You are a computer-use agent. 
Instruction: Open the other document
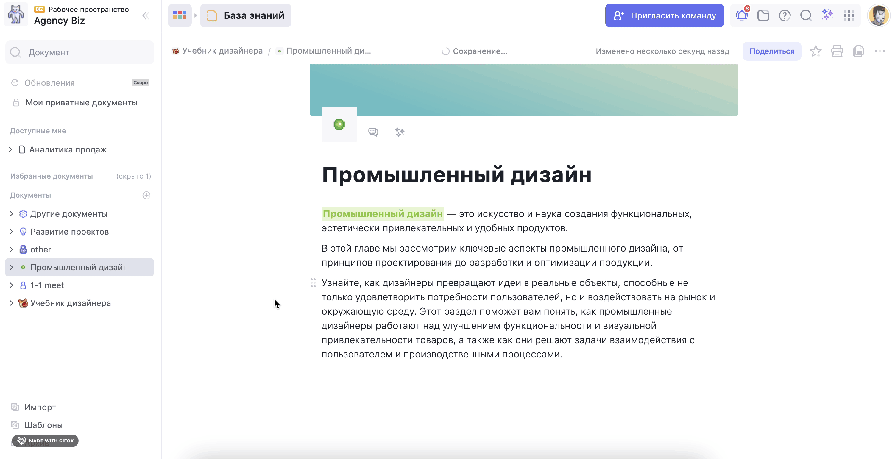click(41, 249)
